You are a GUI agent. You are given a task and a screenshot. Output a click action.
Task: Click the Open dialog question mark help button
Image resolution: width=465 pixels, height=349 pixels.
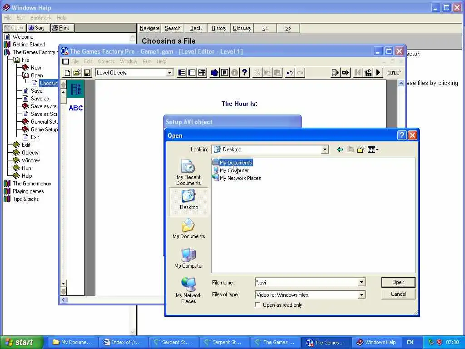pyautogui.click(x=401, y=135)
